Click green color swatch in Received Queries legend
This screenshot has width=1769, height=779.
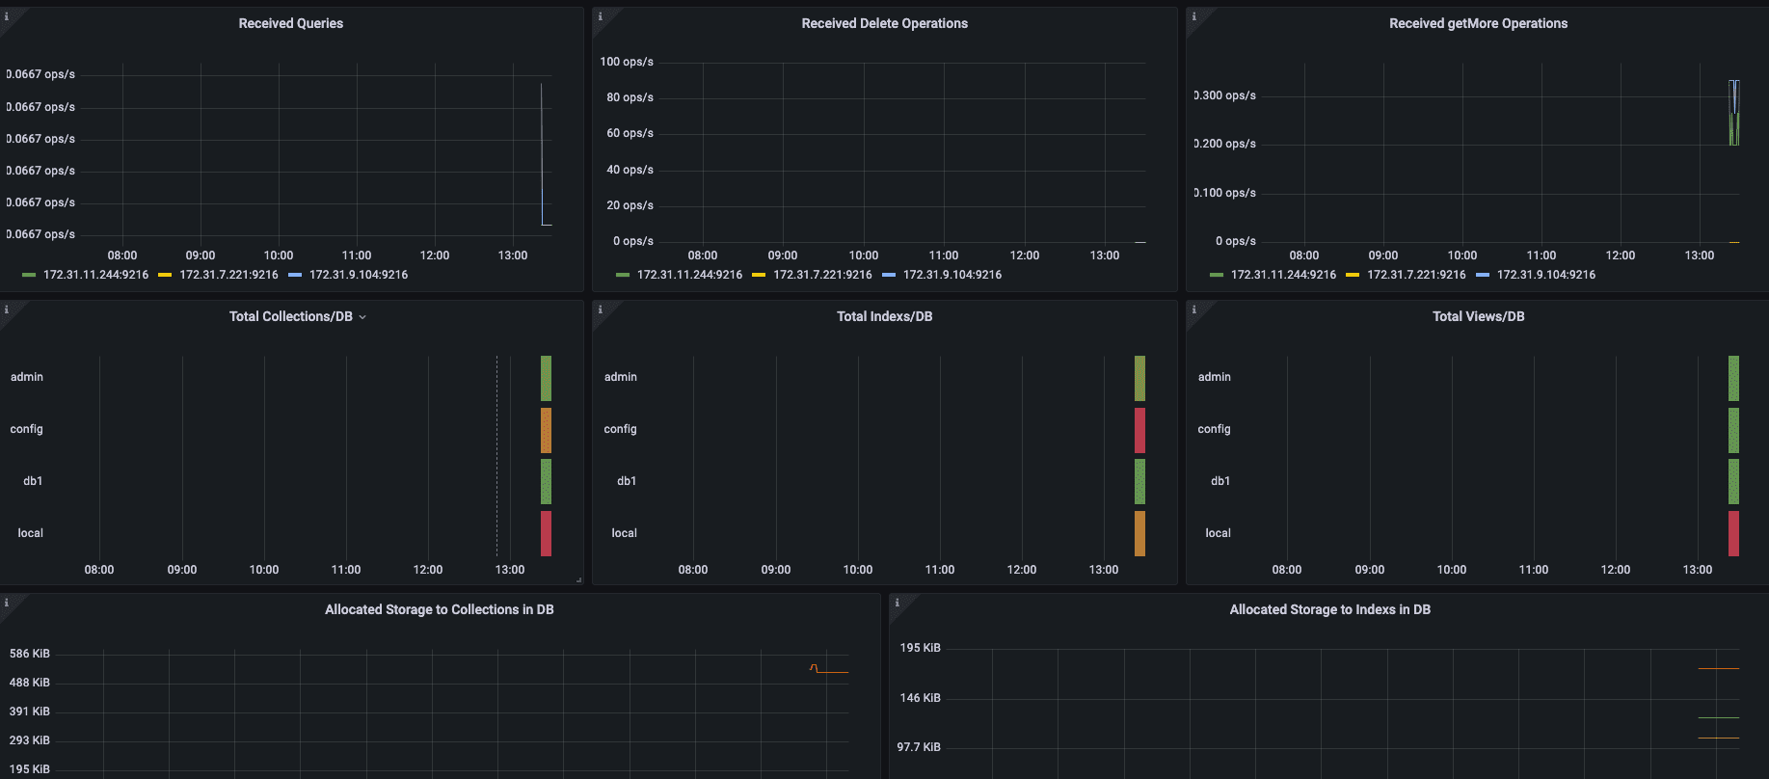29,276
